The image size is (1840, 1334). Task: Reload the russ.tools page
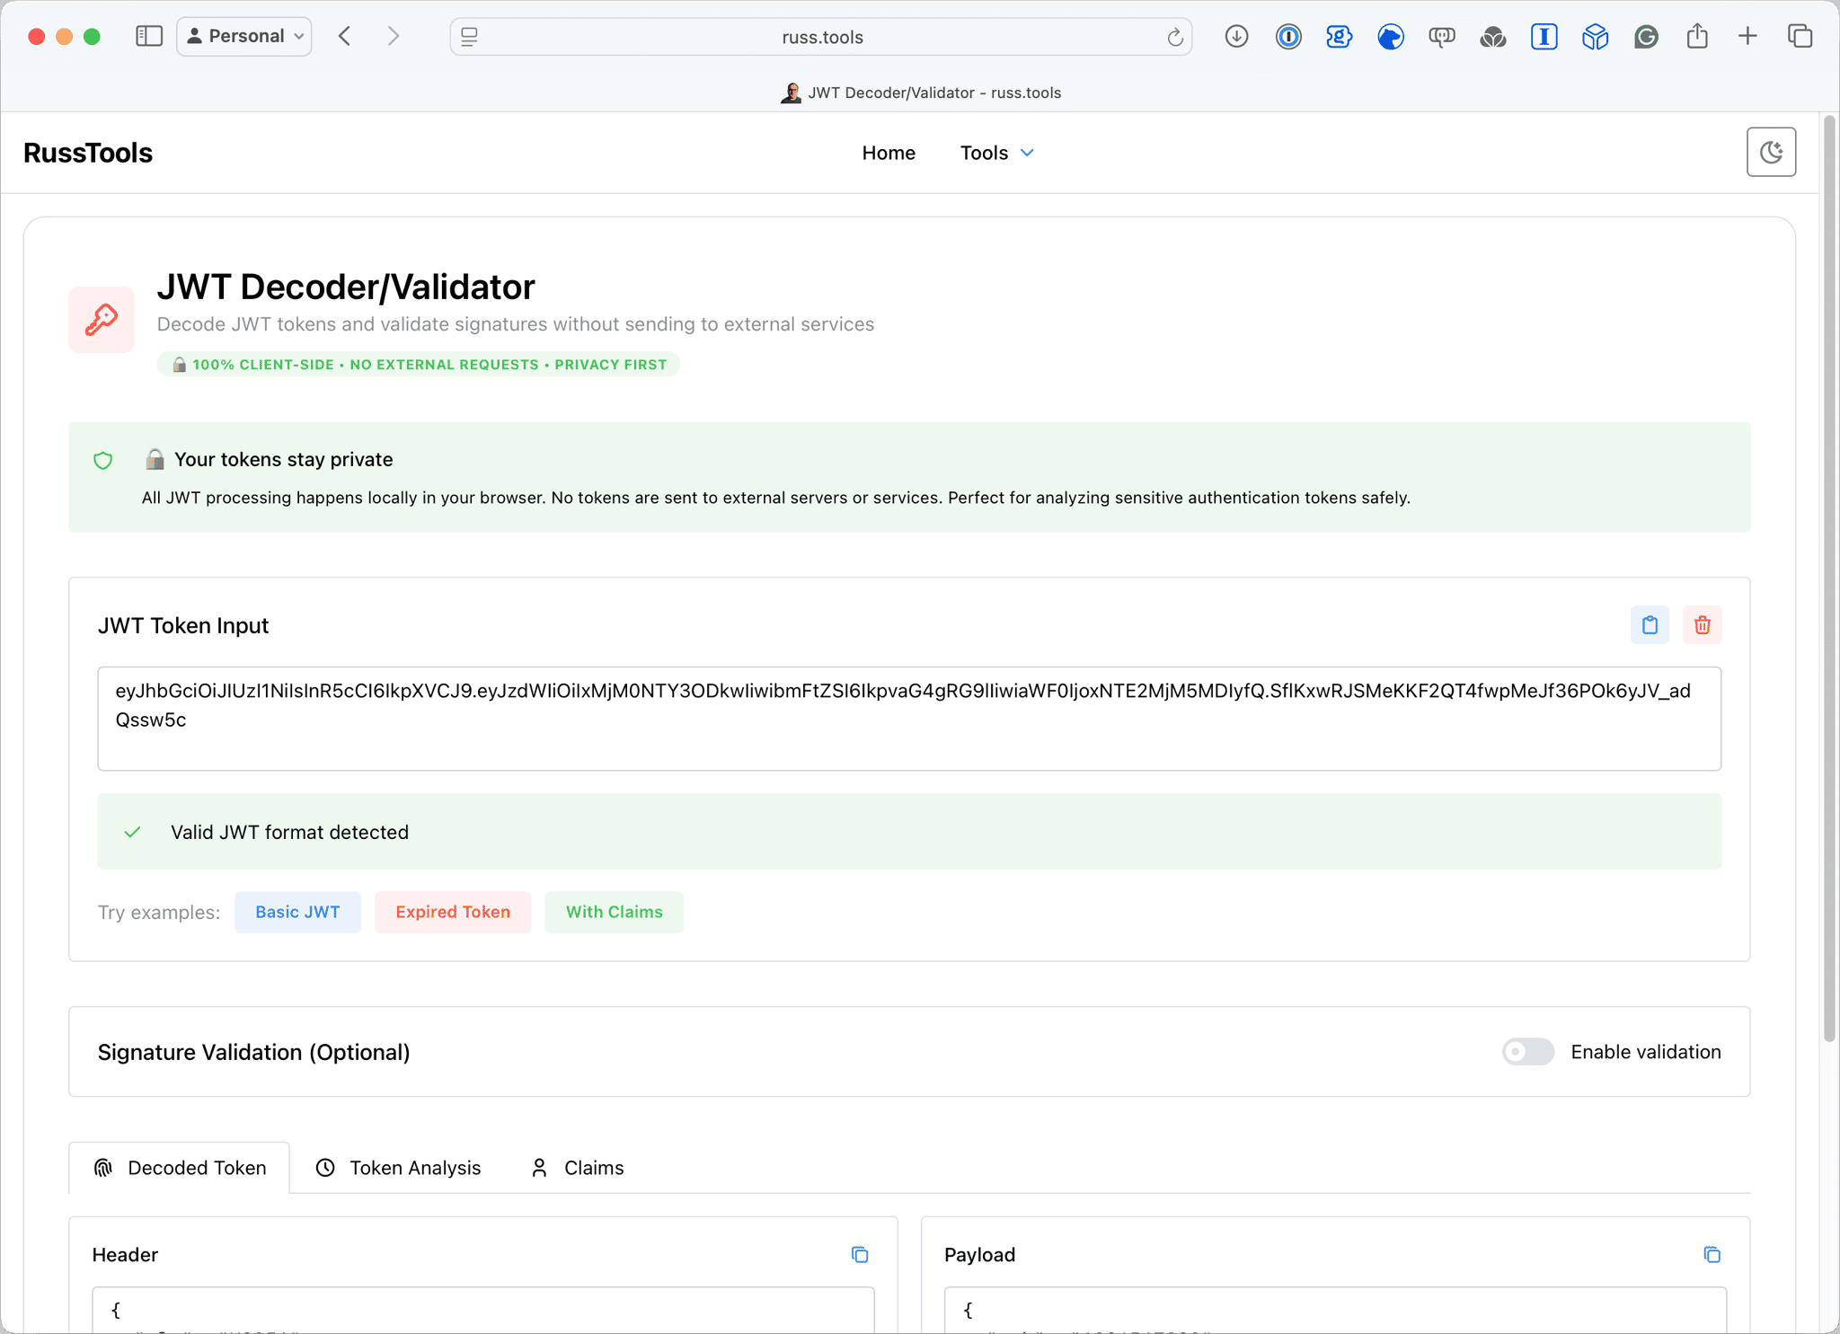pos(1174,37)
